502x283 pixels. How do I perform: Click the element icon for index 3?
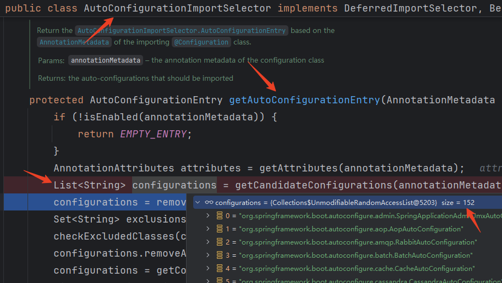click(x=219, y=256)
